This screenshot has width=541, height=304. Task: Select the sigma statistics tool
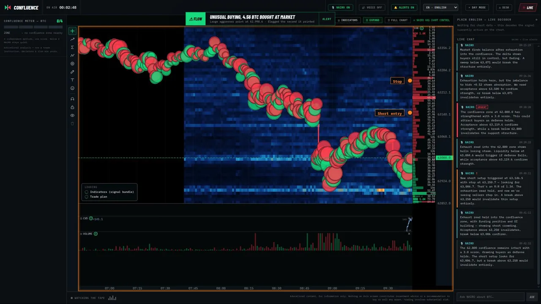click(x=72, y=47)
